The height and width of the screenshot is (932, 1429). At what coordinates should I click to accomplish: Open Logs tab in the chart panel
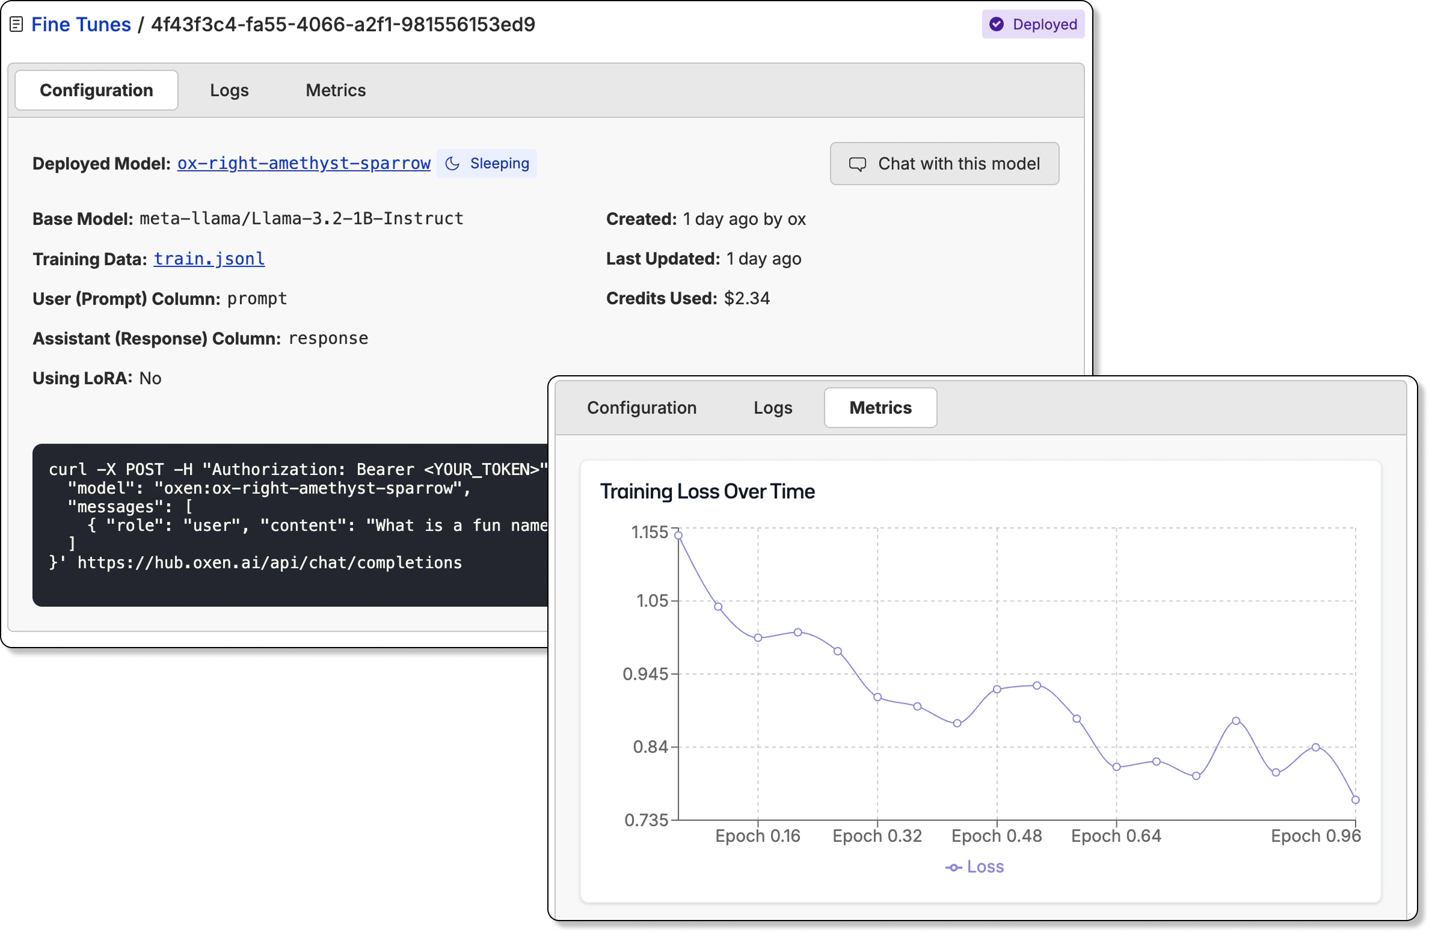pos(773,408)
